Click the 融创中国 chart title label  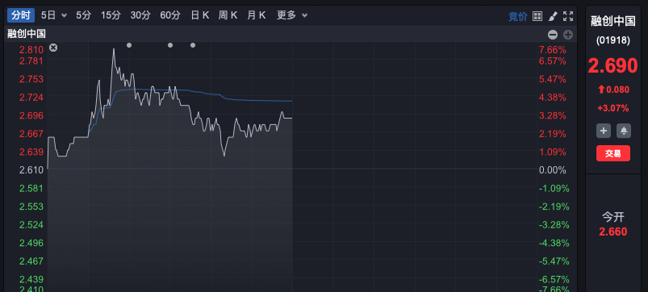coord(27,34)
